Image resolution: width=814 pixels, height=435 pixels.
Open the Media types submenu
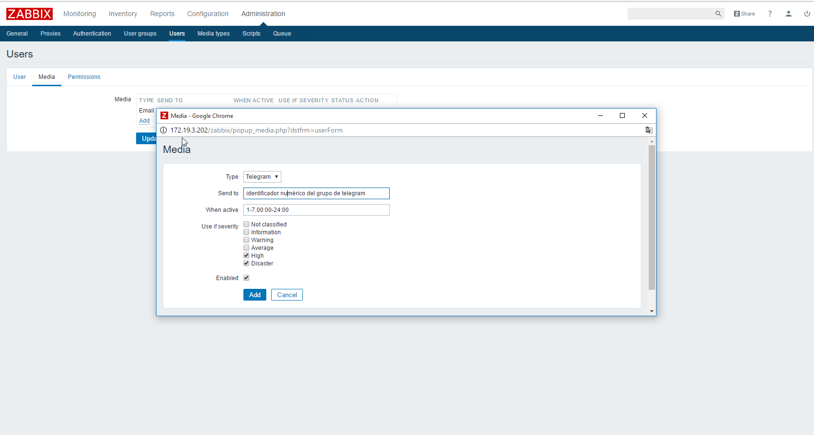(x=213, y=34)
